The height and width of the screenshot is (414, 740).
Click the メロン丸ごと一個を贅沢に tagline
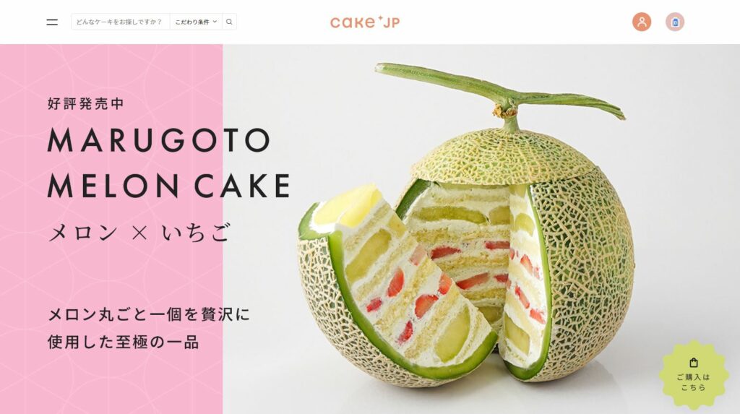[x=149, y=314]
